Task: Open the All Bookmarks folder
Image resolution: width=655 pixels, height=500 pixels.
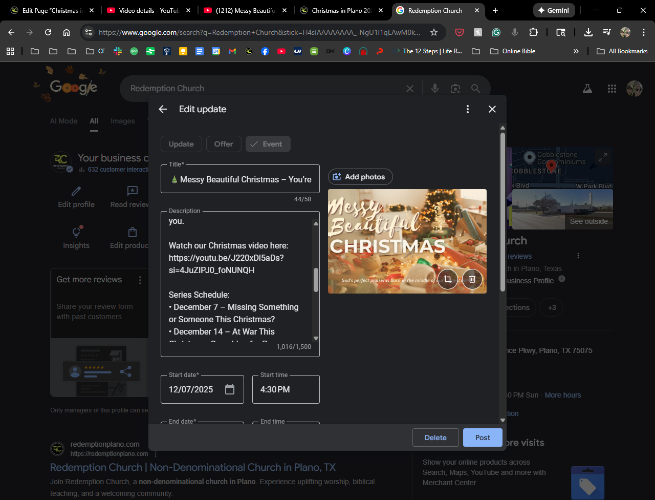Action: [x=622, y=51]
